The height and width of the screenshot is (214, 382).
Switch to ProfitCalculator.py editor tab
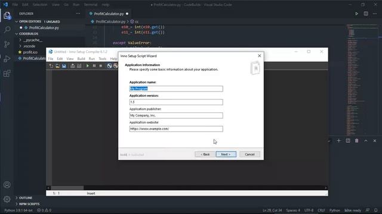(x=109, y=14)
